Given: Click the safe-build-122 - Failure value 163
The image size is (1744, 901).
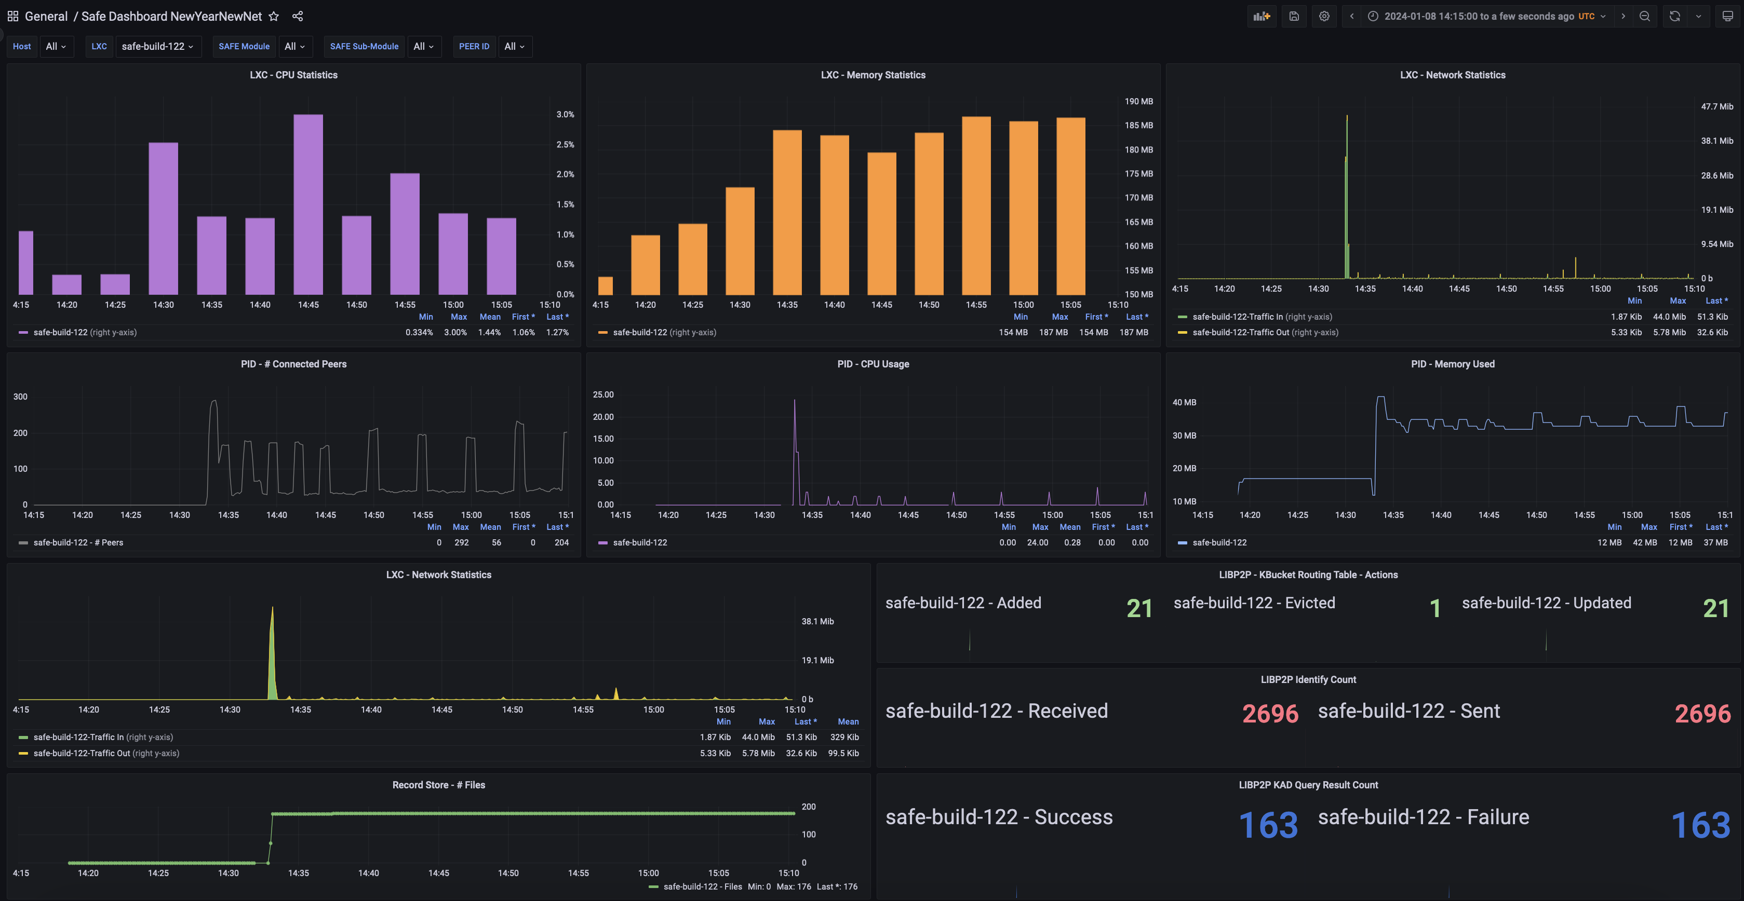Looking at the screenshot, I should point(1701,825).
